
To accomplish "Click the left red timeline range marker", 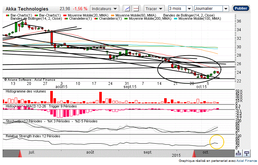I will [20, 154].
